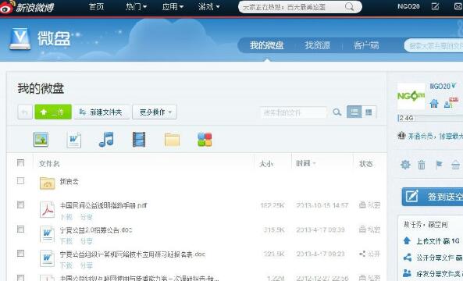Viewport: 463px width, 281px height.
Task: Expand the 热门 dropdown menu
Action: [136, 6]
